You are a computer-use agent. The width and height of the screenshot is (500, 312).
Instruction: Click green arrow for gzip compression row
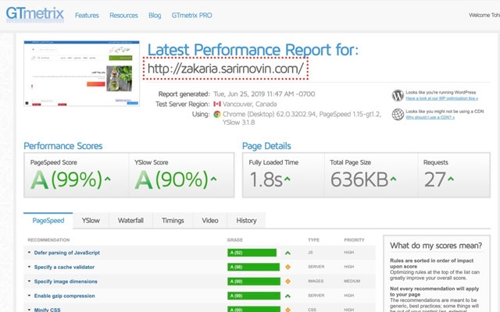[287, 296]
